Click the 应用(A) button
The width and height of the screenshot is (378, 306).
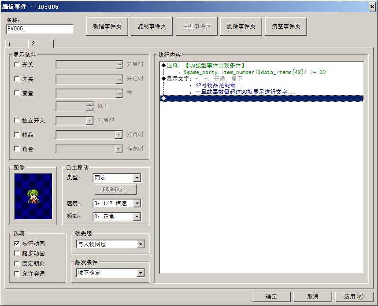tap(354, 297)
